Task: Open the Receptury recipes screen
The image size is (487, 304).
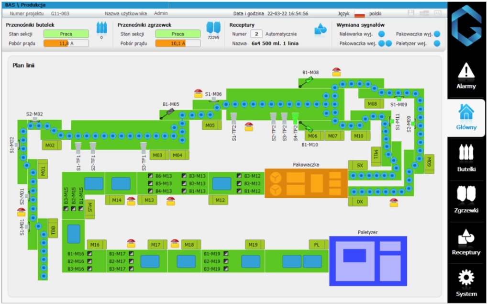Action: point(466,241)
